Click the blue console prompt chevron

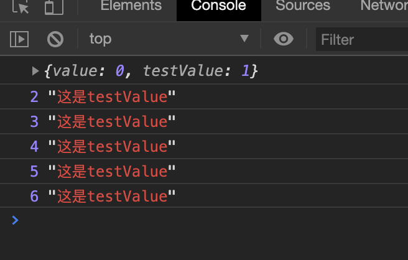pos(15,220)
